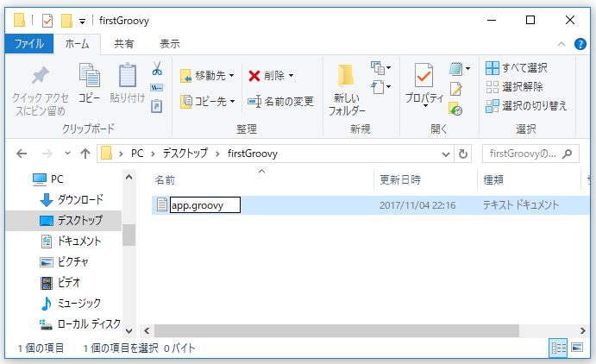Open ダウンロード in the navigation pane
The width and height of the screenshot is (596, 364).
click(71, 199)
